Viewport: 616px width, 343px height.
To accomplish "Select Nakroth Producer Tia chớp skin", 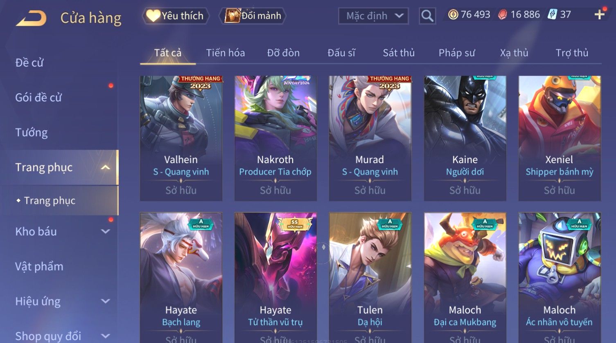I will pyautogui.click(x=275, y=138).
